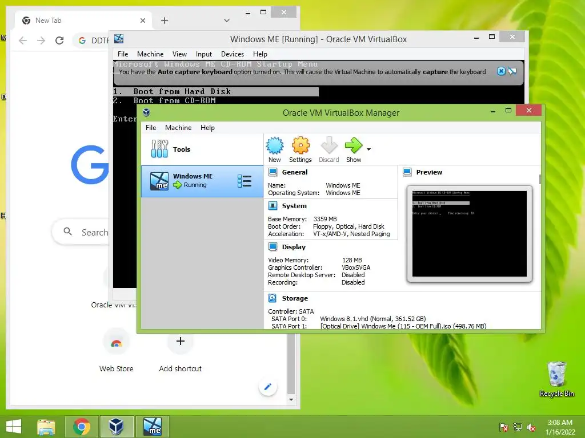Image resolution: width=585 pixels, height=438 pixels.
Task: Click the Customize Chrome pencil button
Action: [x=268, y=387]
